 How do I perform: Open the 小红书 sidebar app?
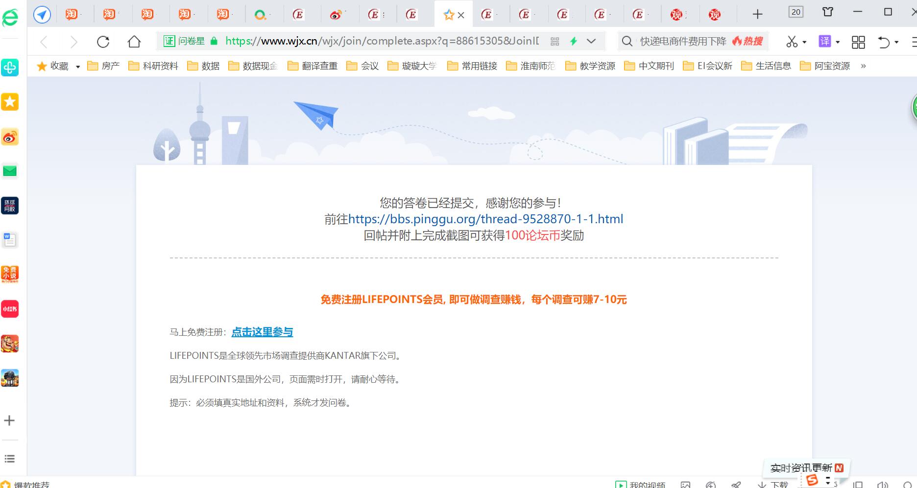point(10,309)
